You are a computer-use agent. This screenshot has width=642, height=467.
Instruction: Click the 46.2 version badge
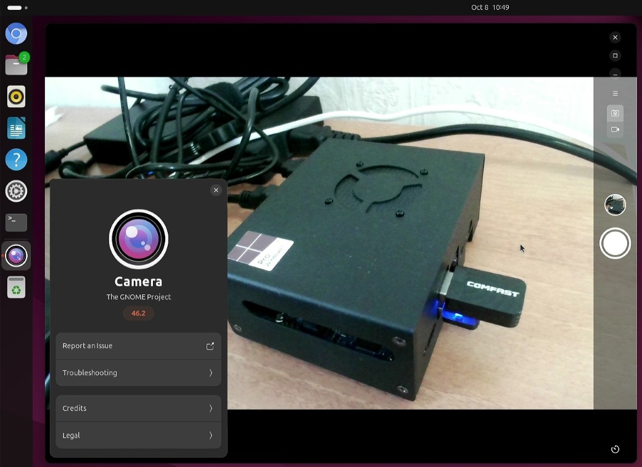[x=138, y=314]
